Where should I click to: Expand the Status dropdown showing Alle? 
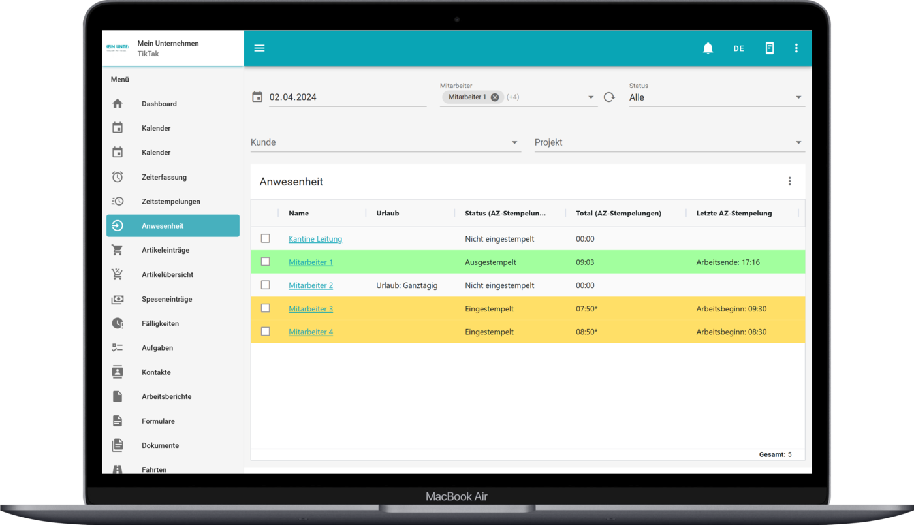click(716, 97)
